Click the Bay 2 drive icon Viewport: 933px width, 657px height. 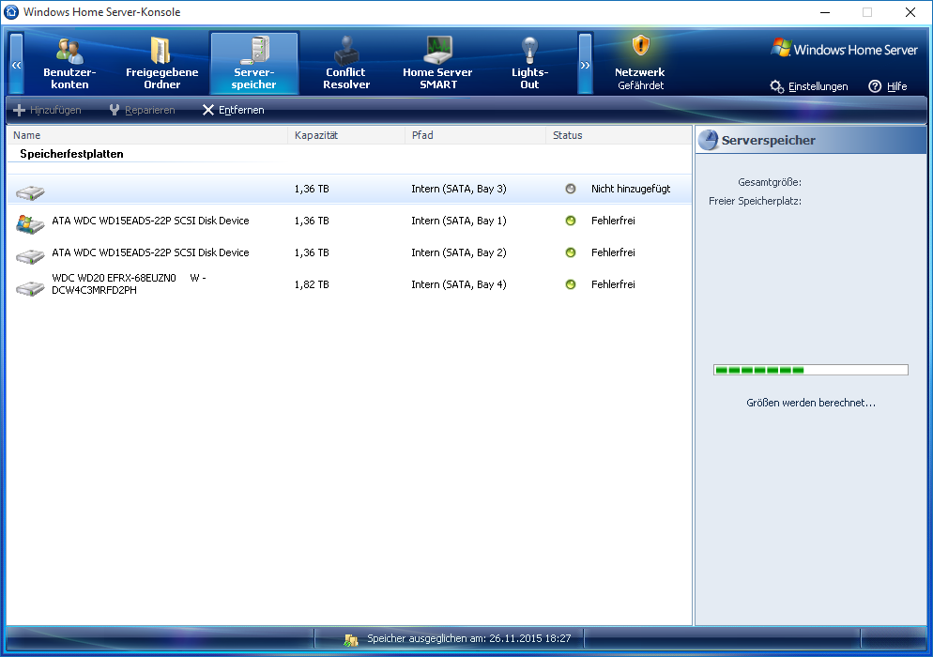click(x=30, y=256)
